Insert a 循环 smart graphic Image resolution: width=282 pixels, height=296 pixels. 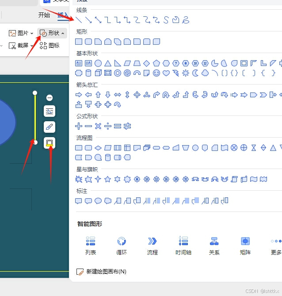(122, 246)
